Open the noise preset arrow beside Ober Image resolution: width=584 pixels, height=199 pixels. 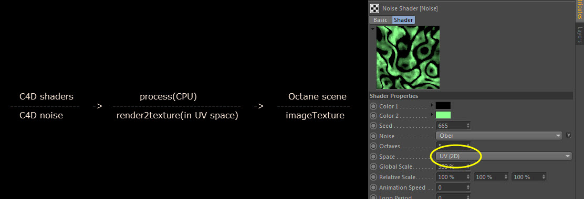(x=568, y=136)
